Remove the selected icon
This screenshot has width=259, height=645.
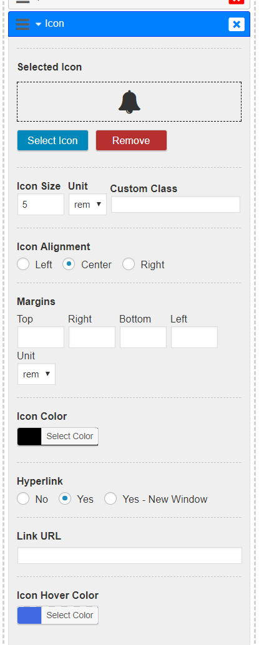pyautogui.click(x=131, y=141)
